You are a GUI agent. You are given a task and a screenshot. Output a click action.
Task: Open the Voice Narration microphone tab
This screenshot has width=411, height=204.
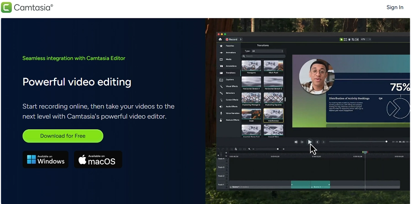click(228, 113)
